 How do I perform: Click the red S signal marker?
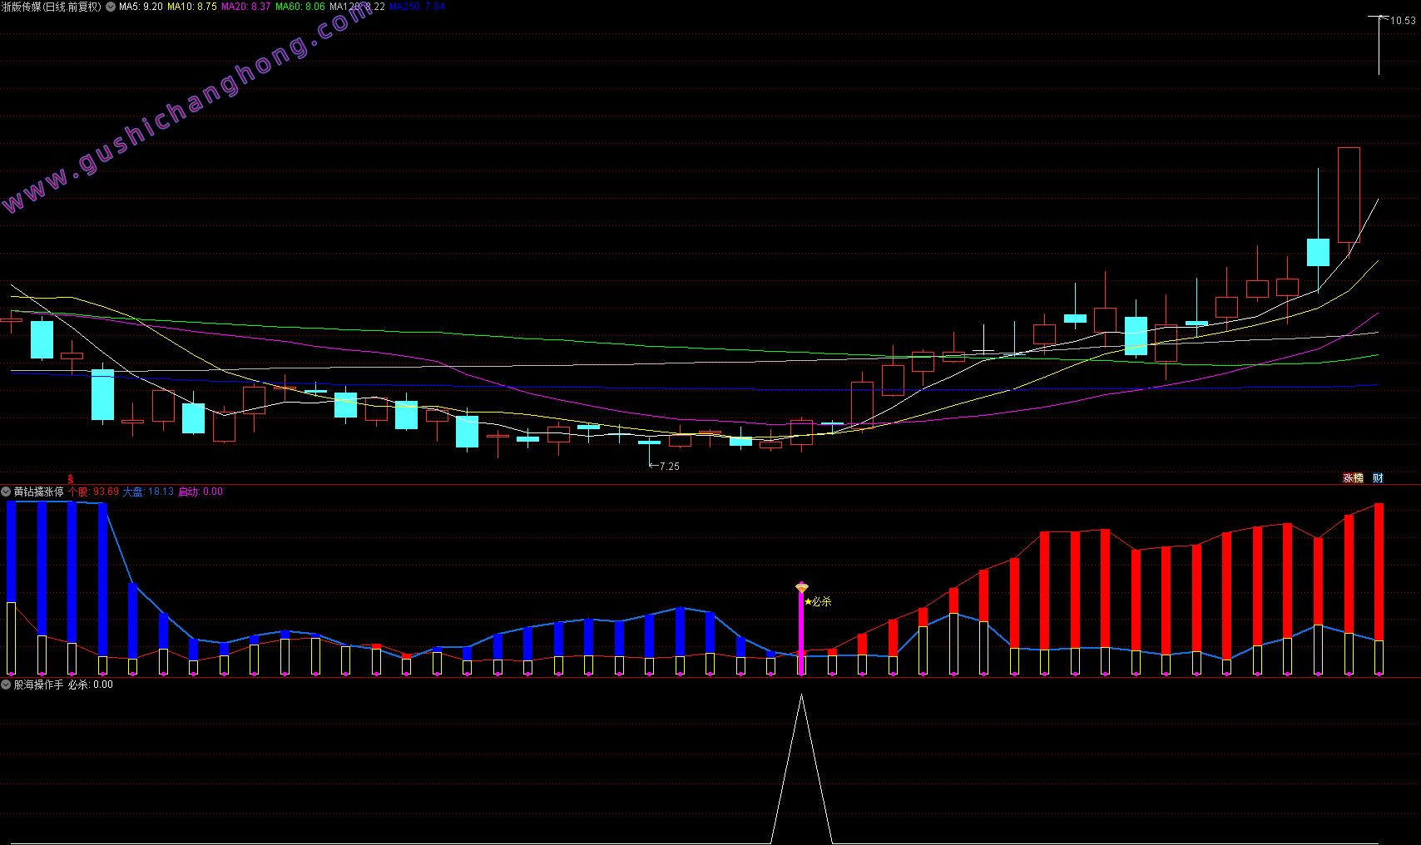pyautogui.click(x=71, y=479)
